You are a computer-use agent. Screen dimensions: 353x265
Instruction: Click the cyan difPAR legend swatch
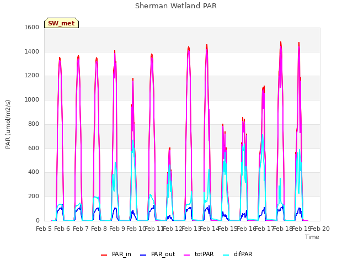(x=226, y=255)
